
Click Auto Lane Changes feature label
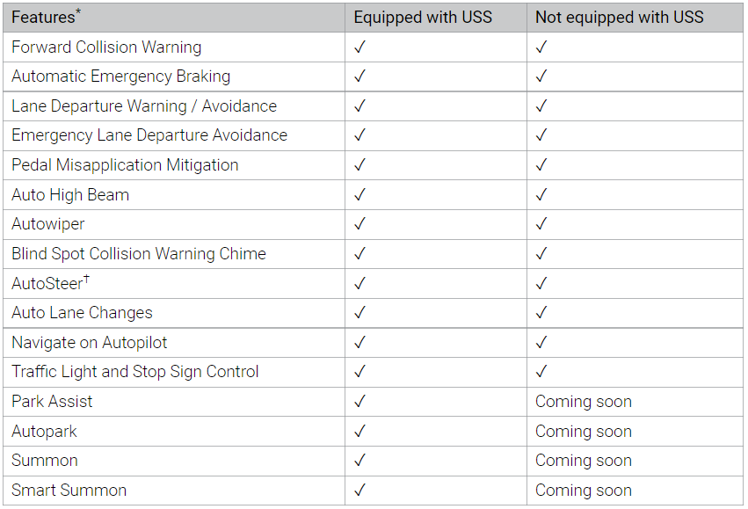coord(82,313)
